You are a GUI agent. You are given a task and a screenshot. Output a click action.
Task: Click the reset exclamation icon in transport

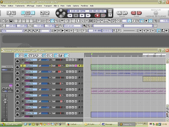110,15
